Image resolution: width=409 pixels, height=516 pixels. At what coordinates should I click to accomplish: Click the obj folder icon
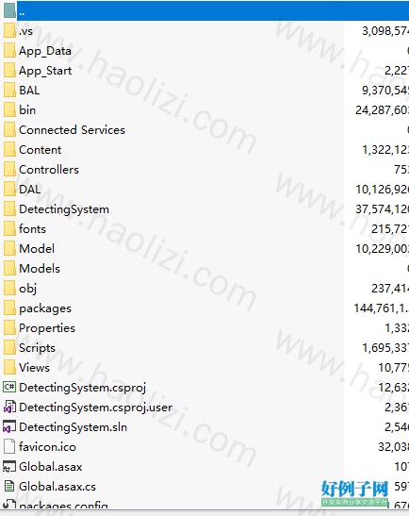tap(9, 288)
